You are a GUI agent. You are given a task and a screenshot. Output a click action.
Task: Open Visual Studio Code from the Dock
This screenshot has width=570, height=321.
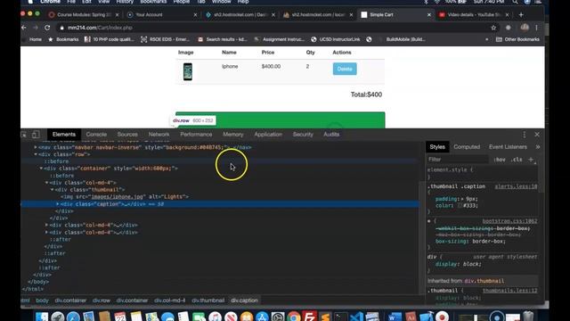coord(356,317)
